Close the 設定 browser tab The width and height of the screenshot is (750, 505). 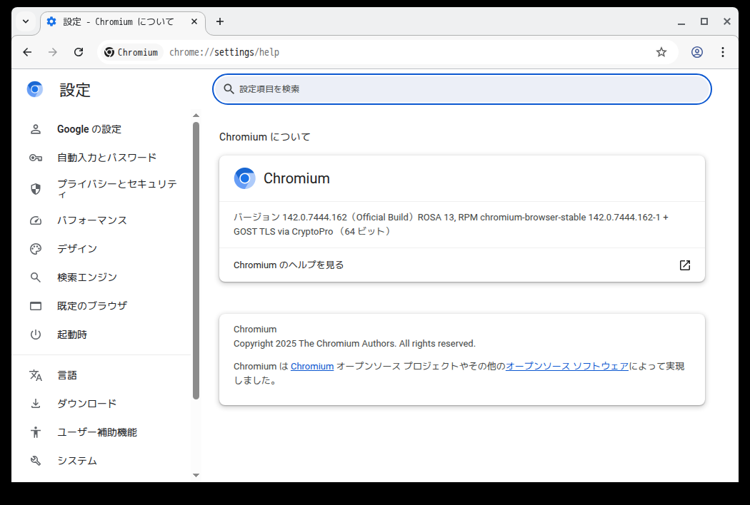pyautogui.click(x=194, y=21)
